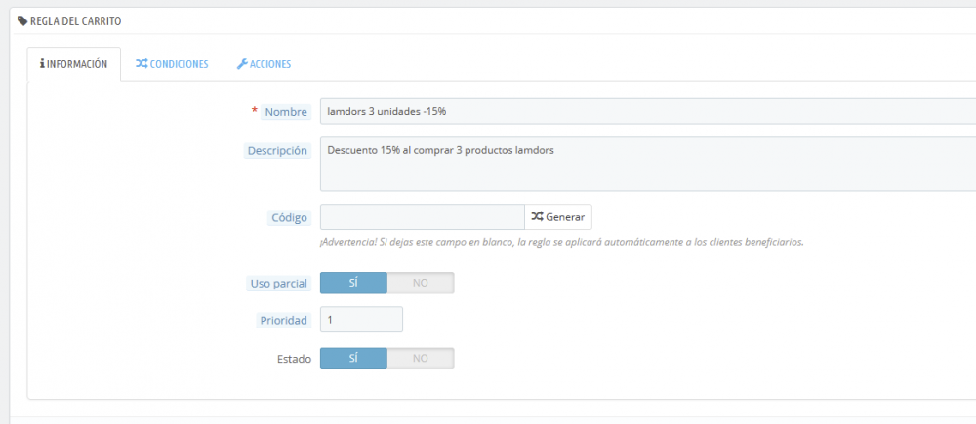Viewport: 976px width, 424px height.
Task: Click the wrench icon on Acciones tab
Action: coord(242,64)
